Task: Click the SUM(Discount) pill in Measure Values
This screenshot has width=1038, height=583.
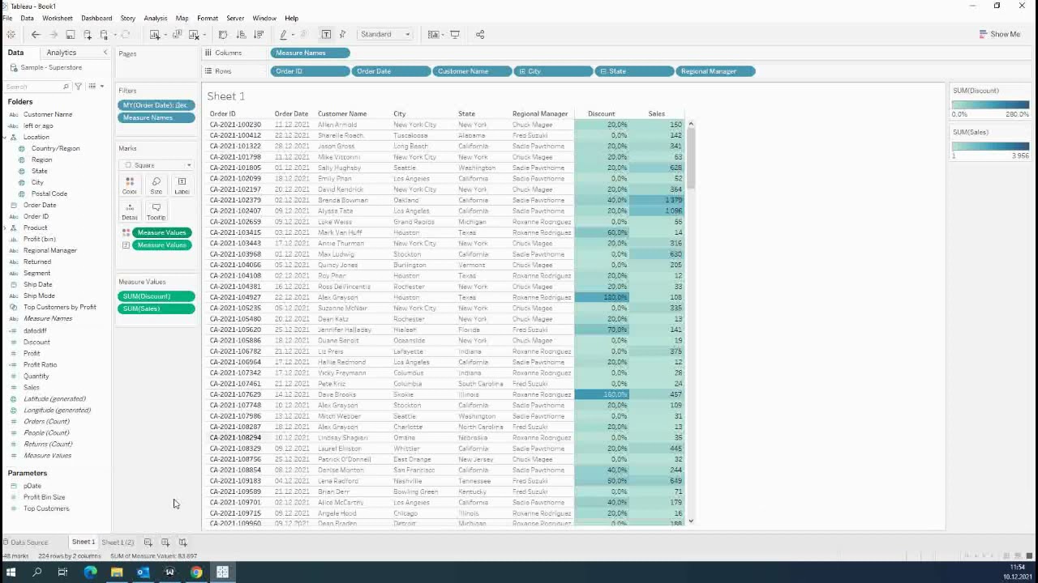Action: click(157, 296)
